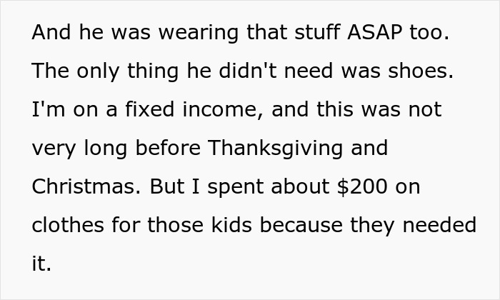Click the word "clothes"

point(68,225)
